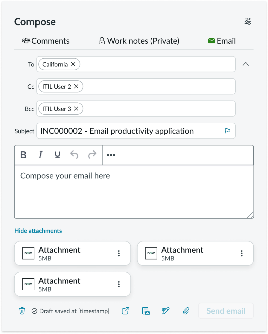This screenshot has width=268, height=334.
Task: Open options menu for the bottom attachment
Action: pos(119,284)
